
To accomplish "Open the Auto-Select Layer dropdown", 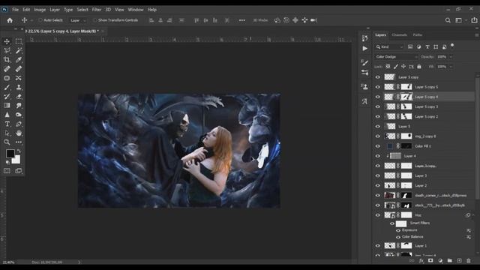I will pos(78,20).
